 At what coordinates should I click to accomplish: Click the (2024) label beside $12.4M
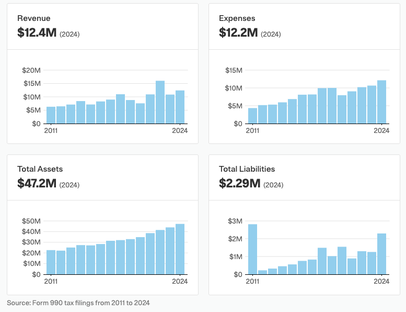69,34
